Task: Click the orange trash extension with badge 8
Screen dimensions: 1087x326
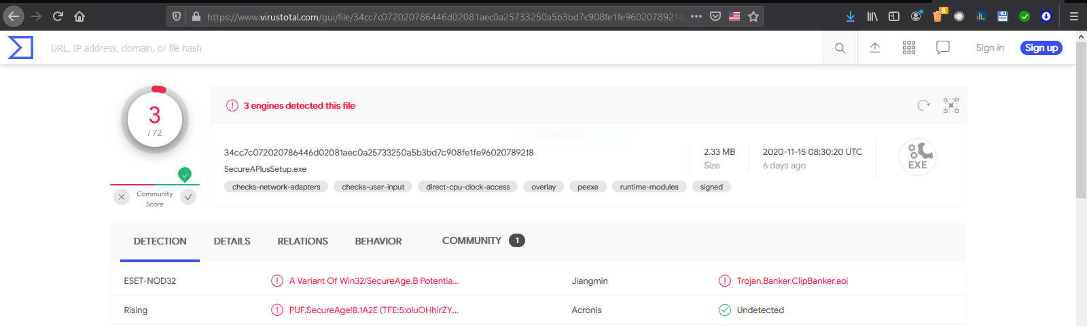Action: 939,16
